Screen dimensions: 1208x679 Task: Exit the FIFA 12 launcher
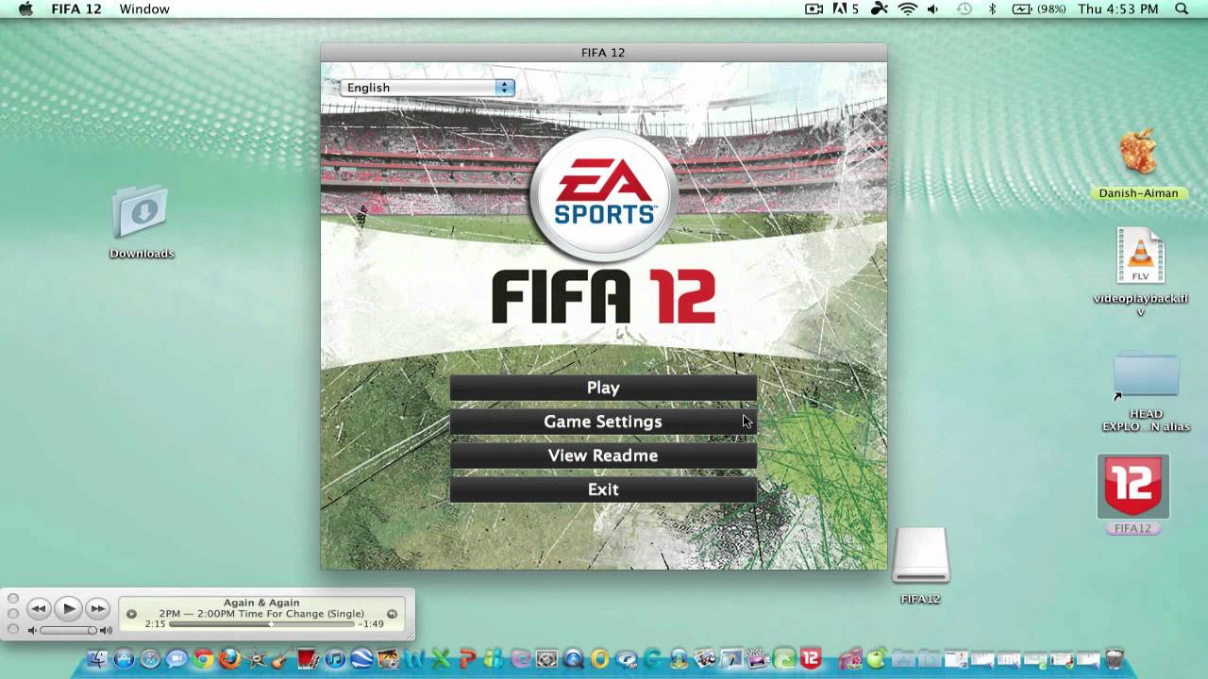click(x=603, y=489)
